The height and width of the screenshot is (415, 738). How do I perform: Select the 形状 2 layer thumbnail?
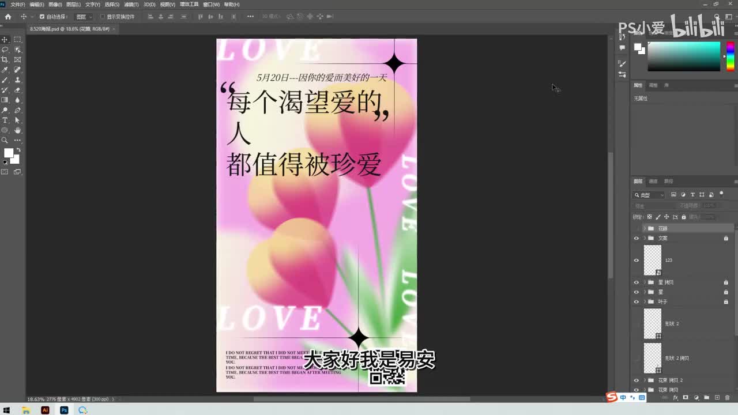tap(653, 323)
